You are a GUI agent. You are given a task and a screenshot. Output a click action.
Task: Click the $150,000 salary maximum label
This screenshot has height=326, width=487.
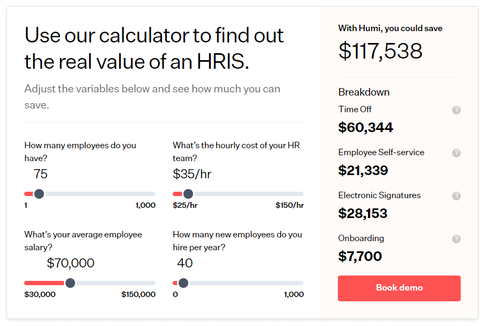click(139, 294)
